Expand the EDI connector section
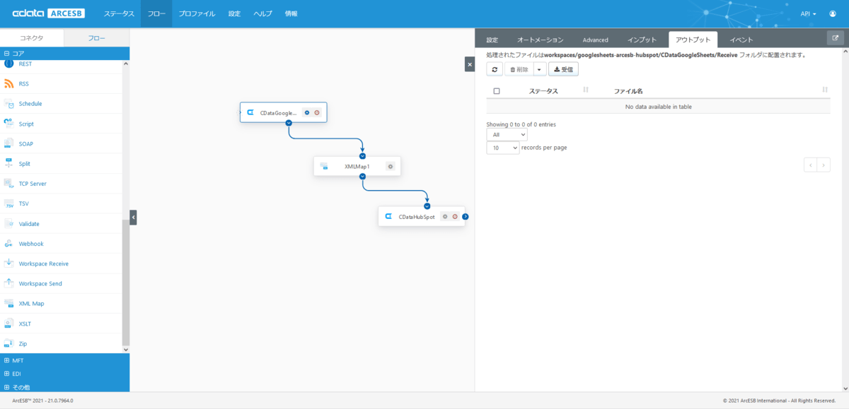This screenshot has height=409, width=849. pyautogui.click(x=64, y=374)
